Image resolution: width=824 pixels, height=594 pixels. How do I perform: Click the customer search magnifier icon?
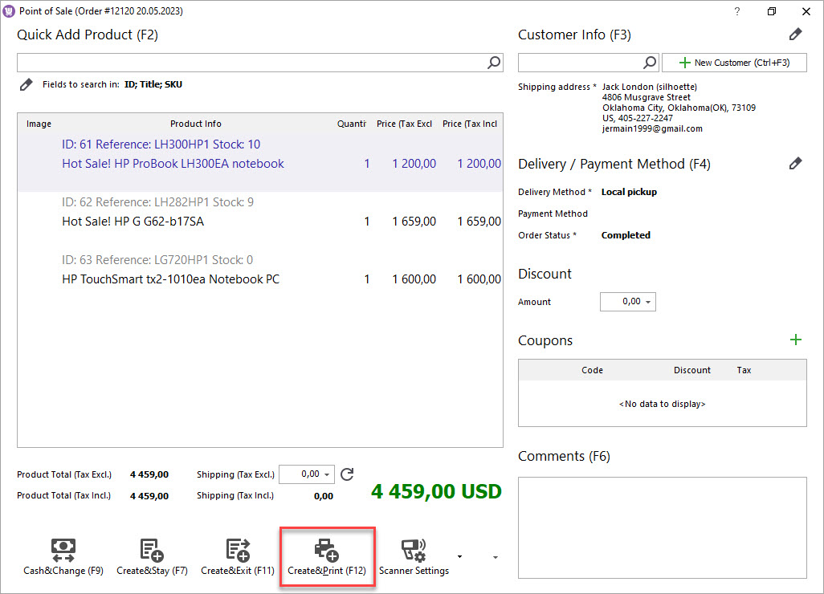click(x=650, y=63)
